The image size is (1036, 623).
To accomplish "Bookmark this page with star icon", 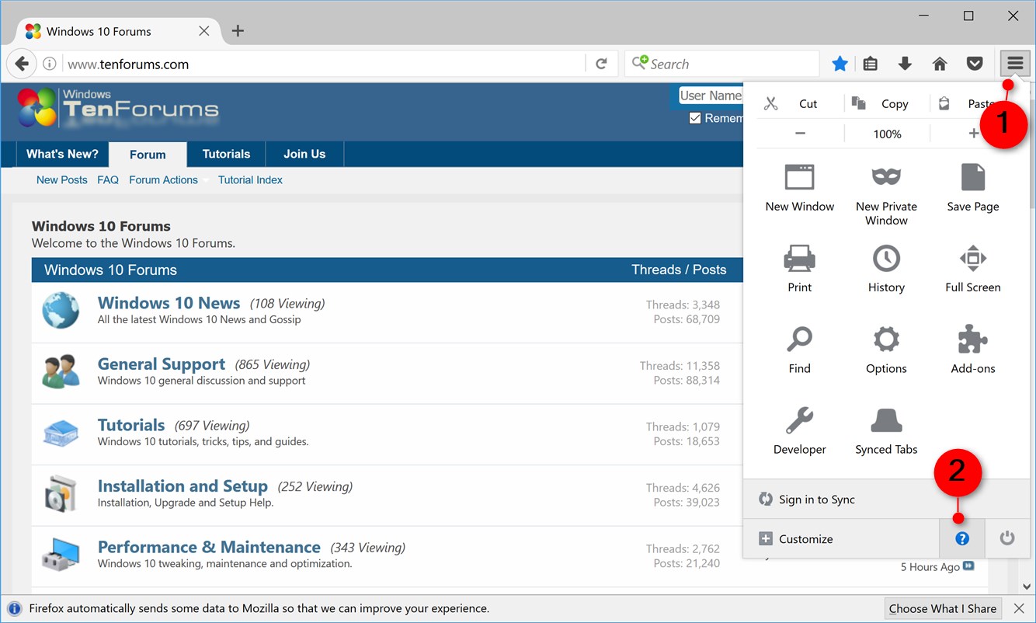I will 840,64.
